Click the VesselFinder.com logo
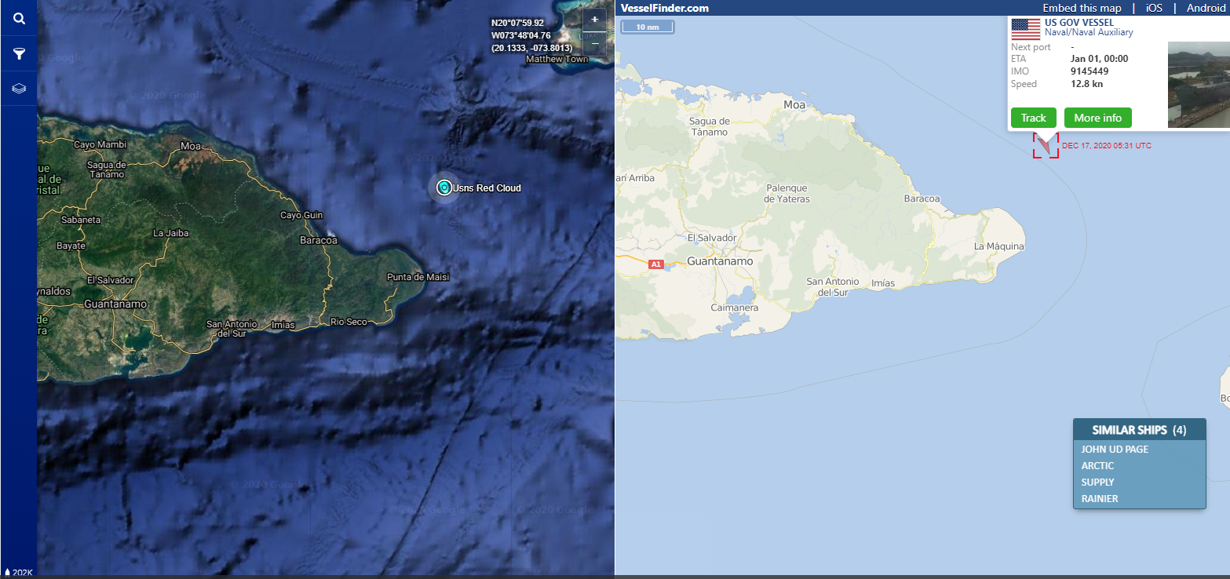 coord(664,8)
